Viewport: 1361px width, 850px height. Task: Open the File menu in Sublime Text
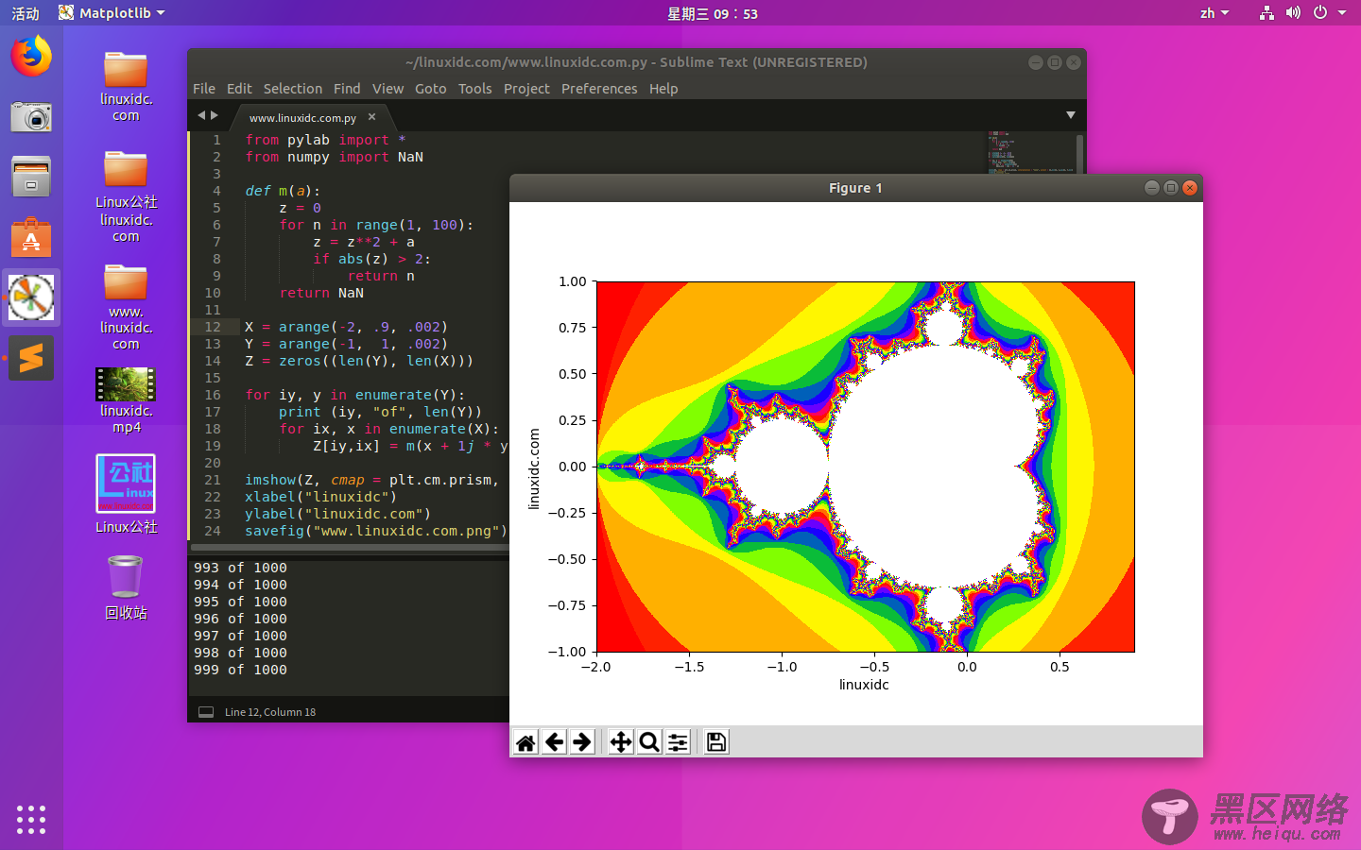coord(204,89)
